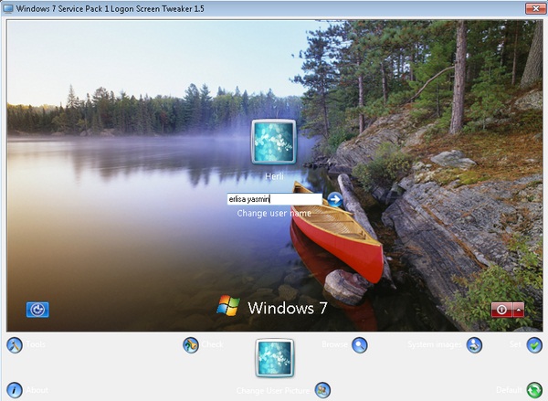This screenshot has width=548, height=401.
Task: Click the user picture thumbnail below preview
Action: tap(274, 358)
